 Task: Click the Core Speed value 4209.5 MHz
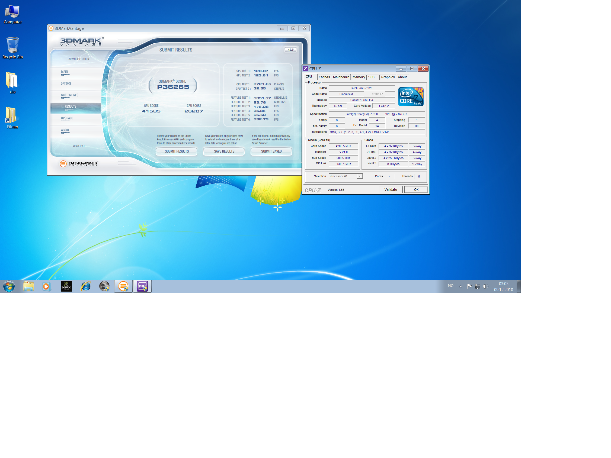[343, 146]
